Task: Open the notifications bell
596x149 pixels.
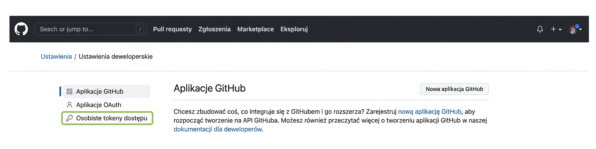Action: [540, 29]
